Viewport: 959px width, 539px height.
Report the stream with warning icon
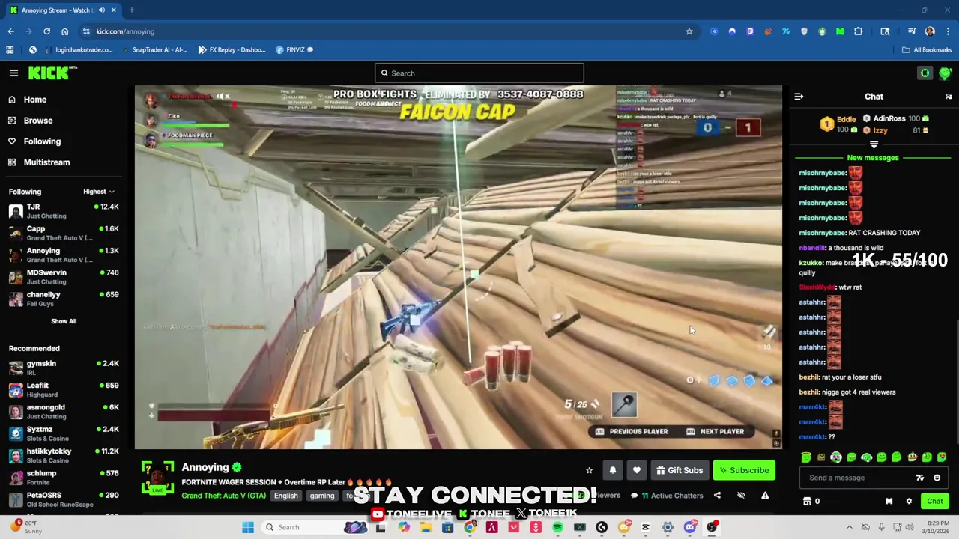765,496
